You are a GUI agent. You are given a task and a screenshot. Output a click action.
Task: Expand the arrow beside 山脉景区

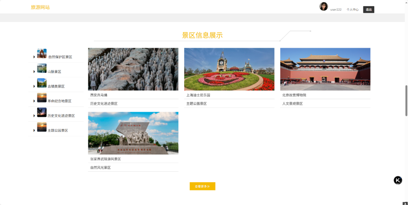point(34,72)
